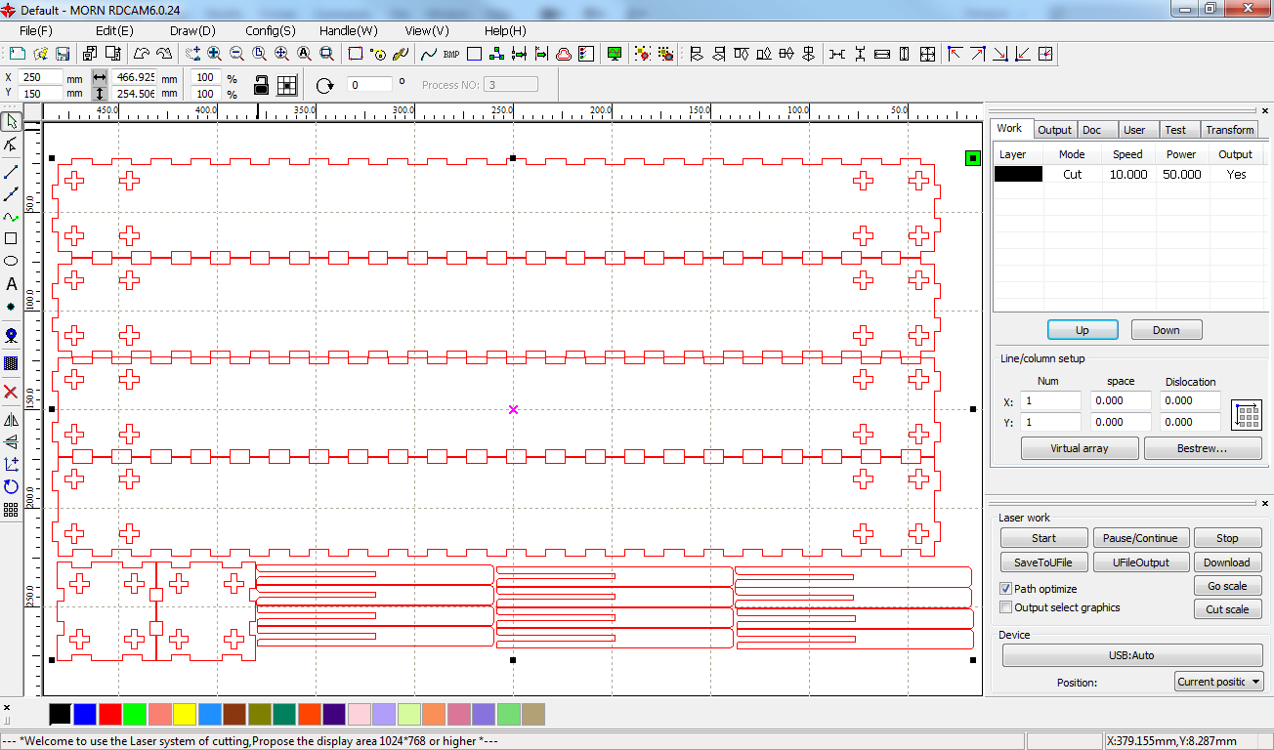Image resolution: width=1274 pixels, height=750 pixels.
Task: Toggle the Path optimize checkbox
Action: click(x=1006, y=589)
